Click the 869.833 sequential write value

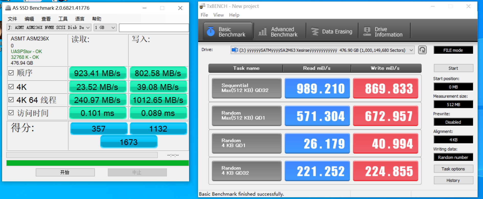pyautogui.click(x=385, y=88)
